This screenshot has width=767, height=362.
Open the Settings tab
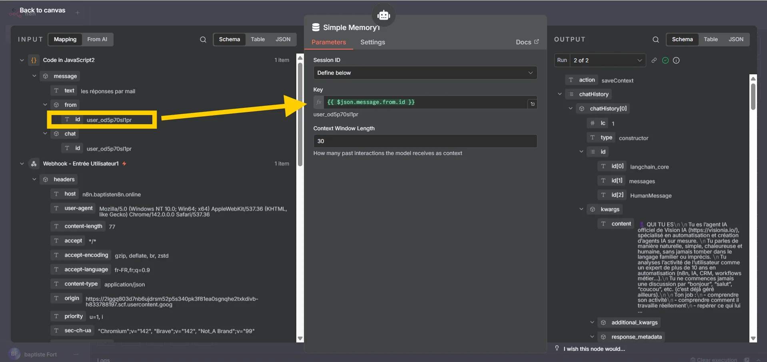point(373,42)
